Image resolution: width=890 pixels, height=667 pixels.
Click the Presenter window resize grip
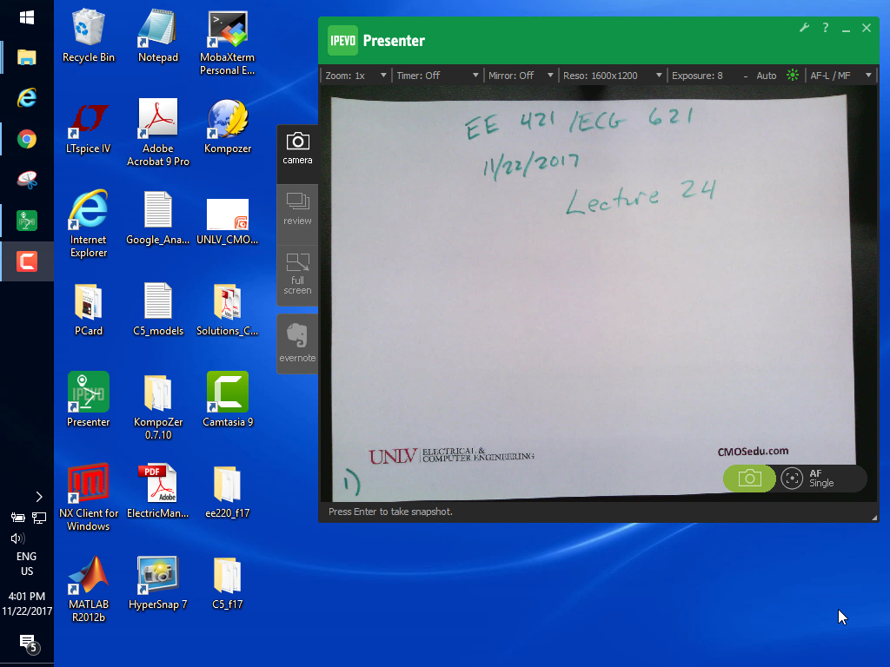(874, 518)
